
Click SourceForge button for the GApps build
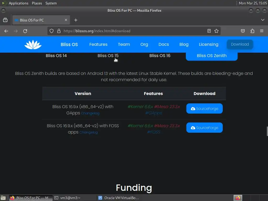[x=204, y=109]
